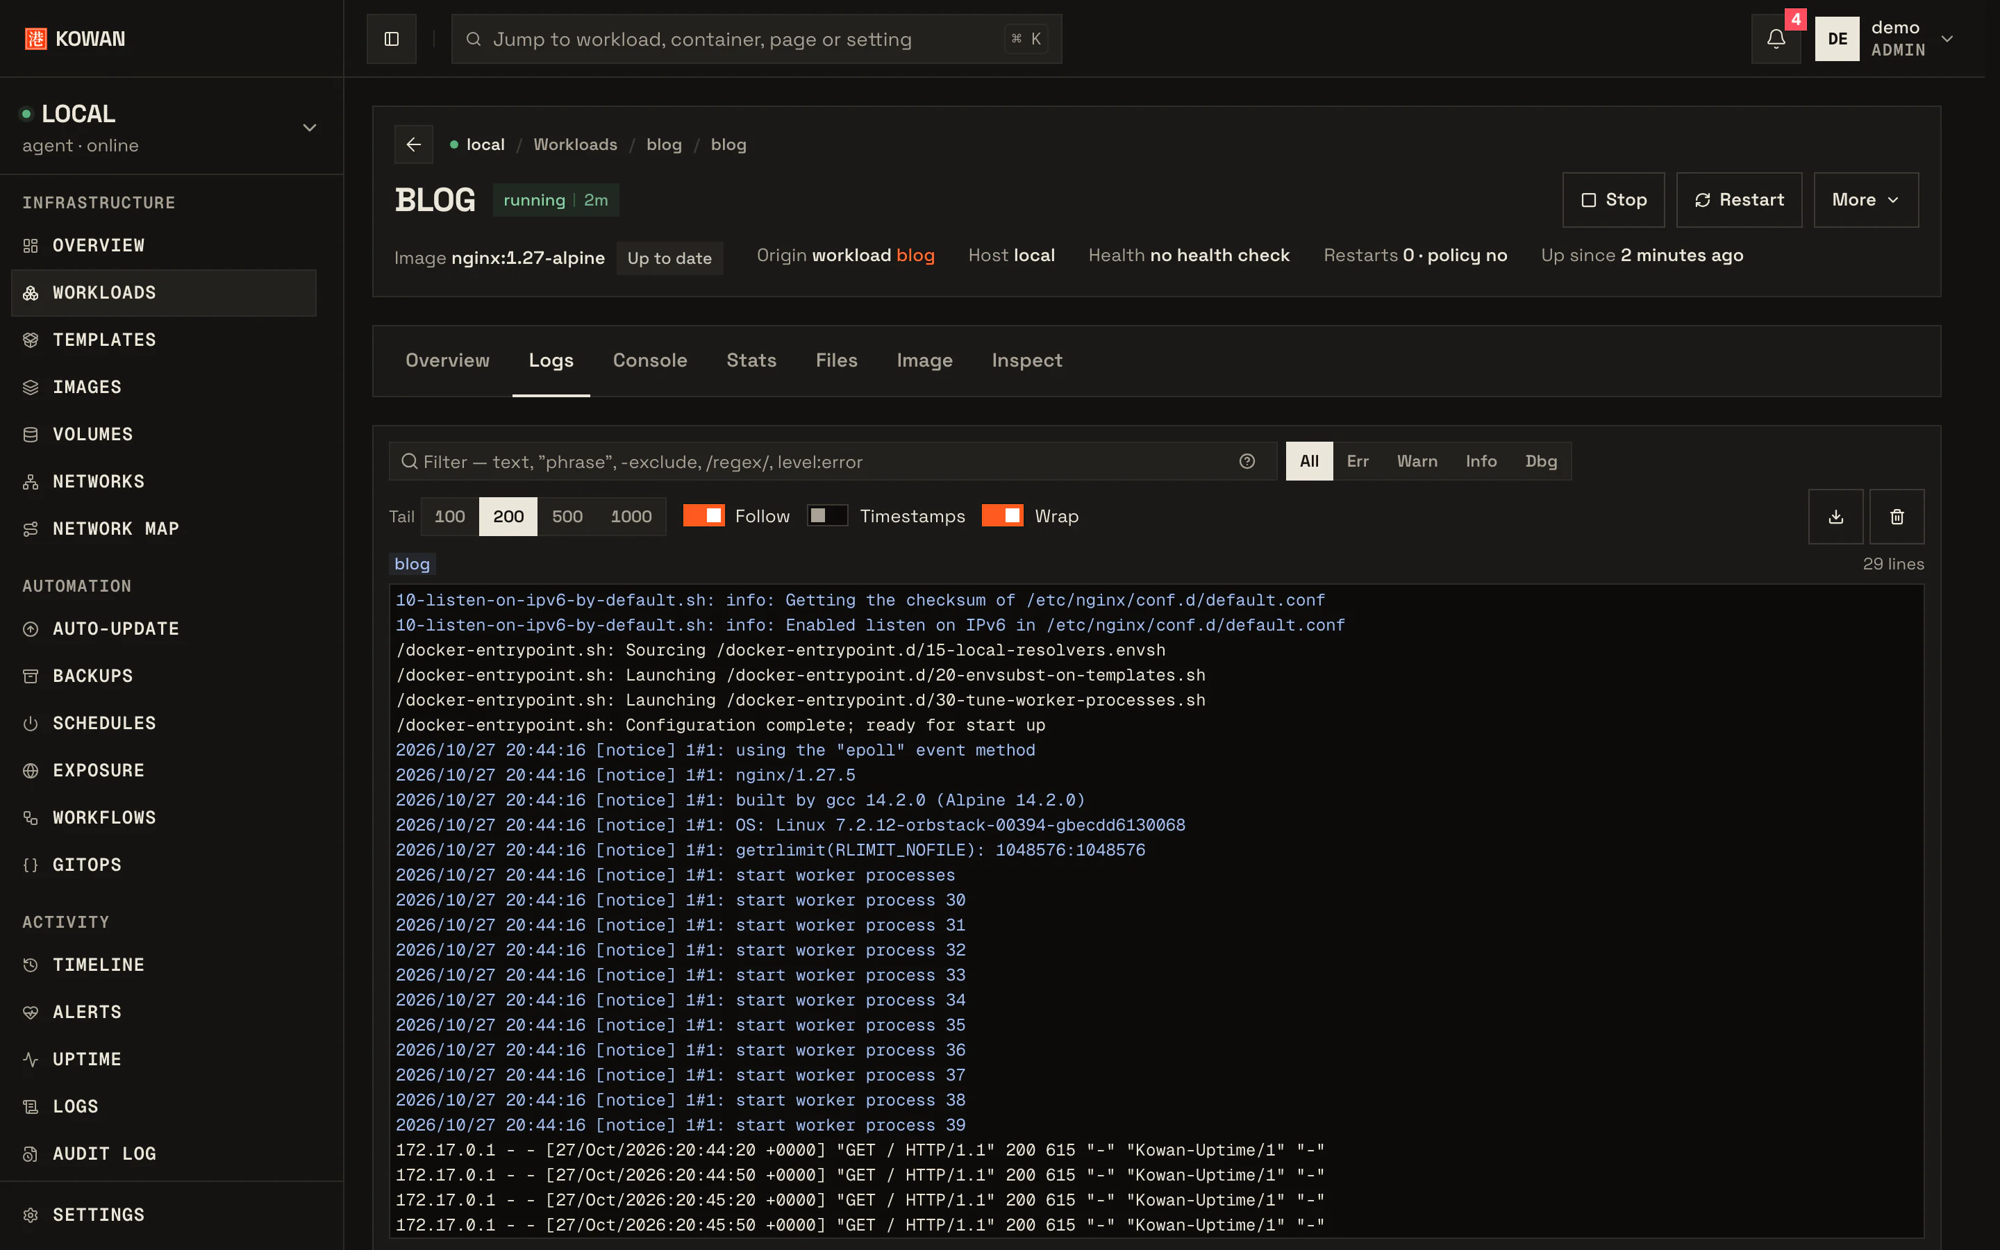The height and width of the screenshot is (1250, 2000).
Task: Expand the LOCAL environment selector
Action: (x=171, y=126)
